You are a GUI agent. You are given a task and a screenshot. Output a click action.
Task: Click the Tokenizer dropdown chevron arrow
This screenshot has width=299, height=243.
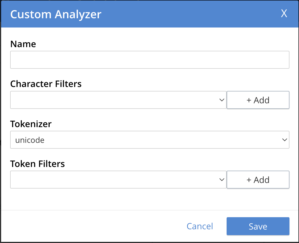(284, 140)
